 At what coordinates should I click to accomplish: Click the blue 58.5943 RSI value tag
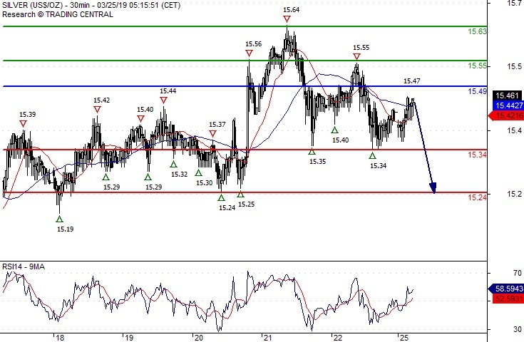tap(506, 289)
